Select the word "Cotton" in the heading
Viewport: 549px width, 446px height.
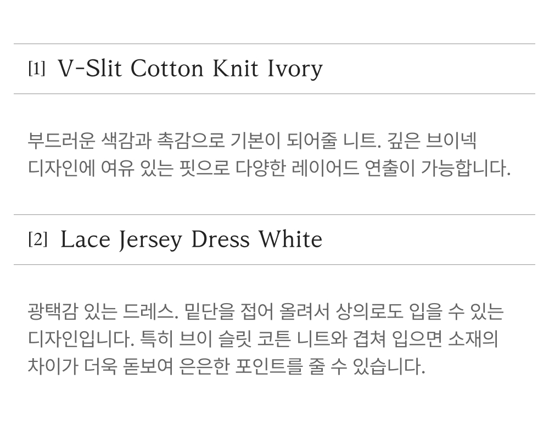[167, 69]
